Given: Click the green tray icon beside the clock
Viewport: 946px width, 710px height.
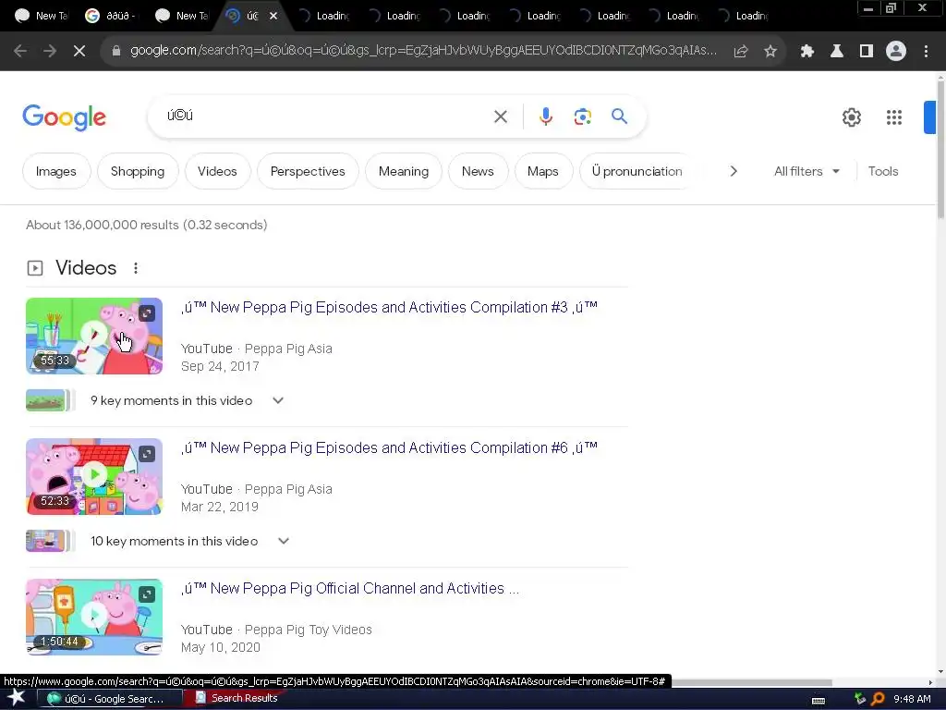Looking at the screenshot, I should click(860, 699).
